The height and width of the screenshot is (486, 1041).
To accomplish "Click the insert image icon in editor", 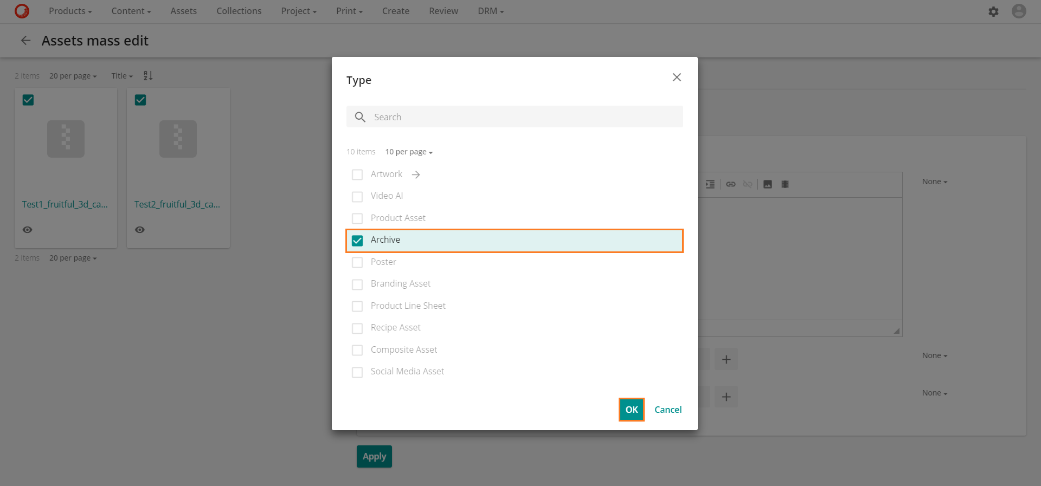I will click(x=768, y=184).
